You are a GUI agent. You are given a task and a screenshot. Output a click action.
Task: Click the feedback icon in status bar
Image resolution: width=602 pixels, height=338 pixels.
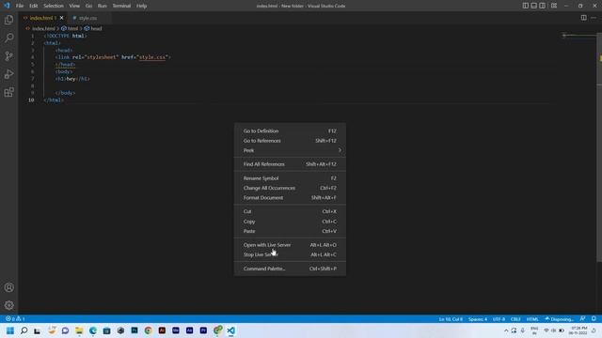[583, 319]
